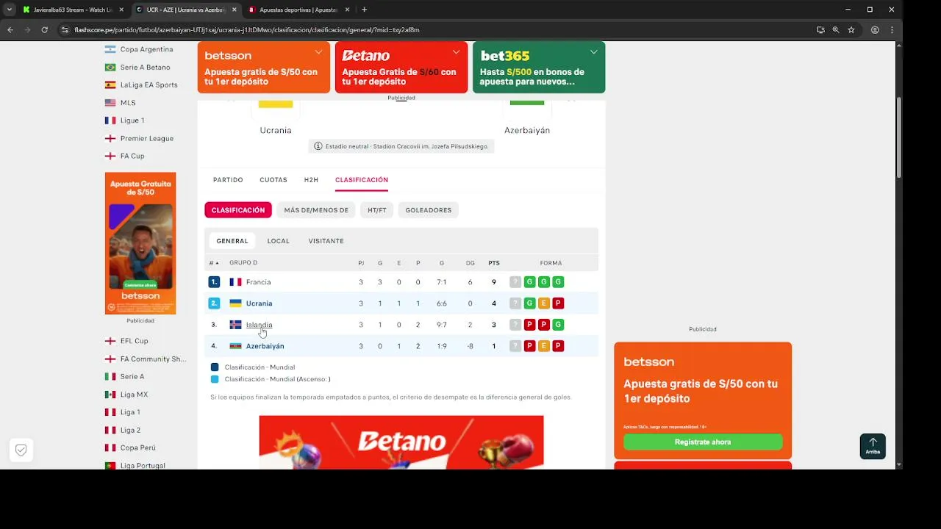Open Francia team in standings
The width and height of the screenshot is (941, 529).
258,282
